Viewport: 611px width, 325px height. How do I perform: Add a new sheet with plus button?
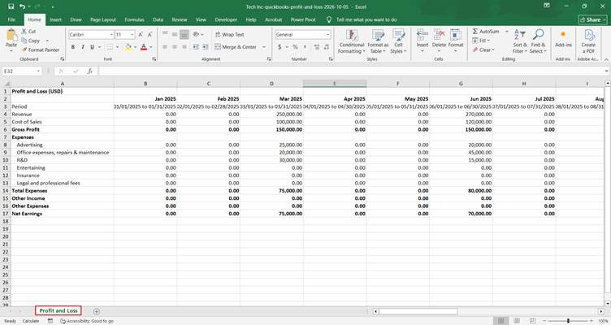point(96,311)
